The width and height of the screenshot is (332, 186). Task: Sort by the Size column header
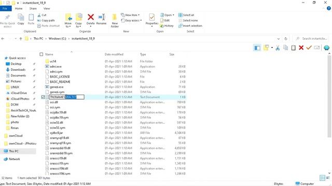coord(172,54)
